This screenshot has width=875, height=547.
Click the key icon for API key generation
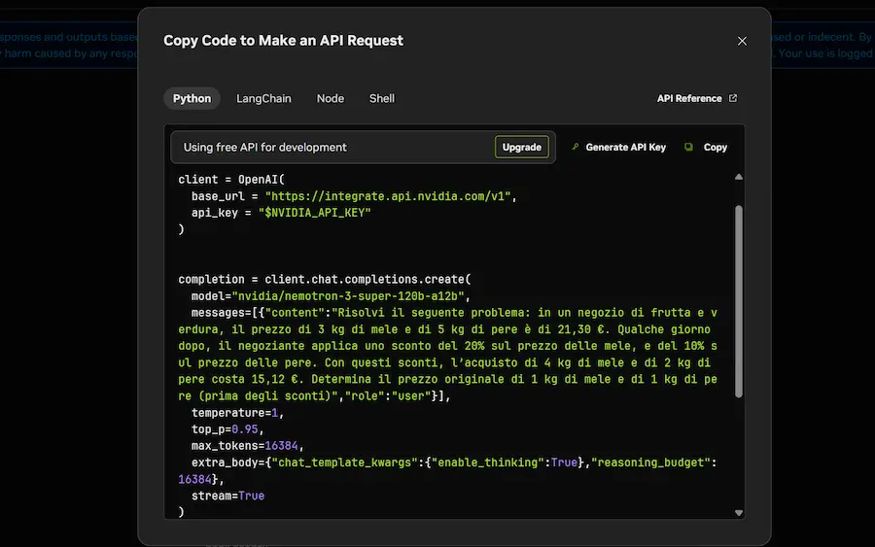(x=576, y=148)
